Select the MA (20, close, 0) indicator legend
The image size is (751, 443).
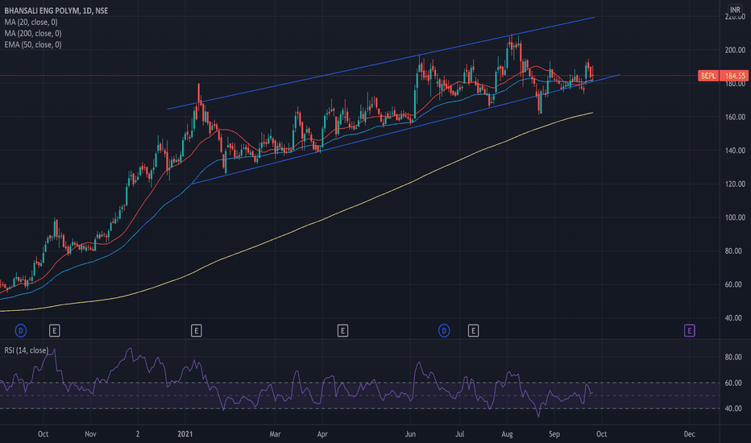point(31,22)
